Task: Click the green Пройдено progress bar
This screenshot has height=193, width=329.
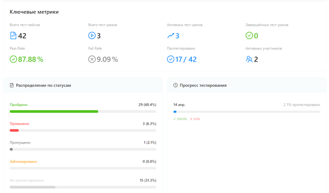Action: pyautogui.click(x=54, y=112)
